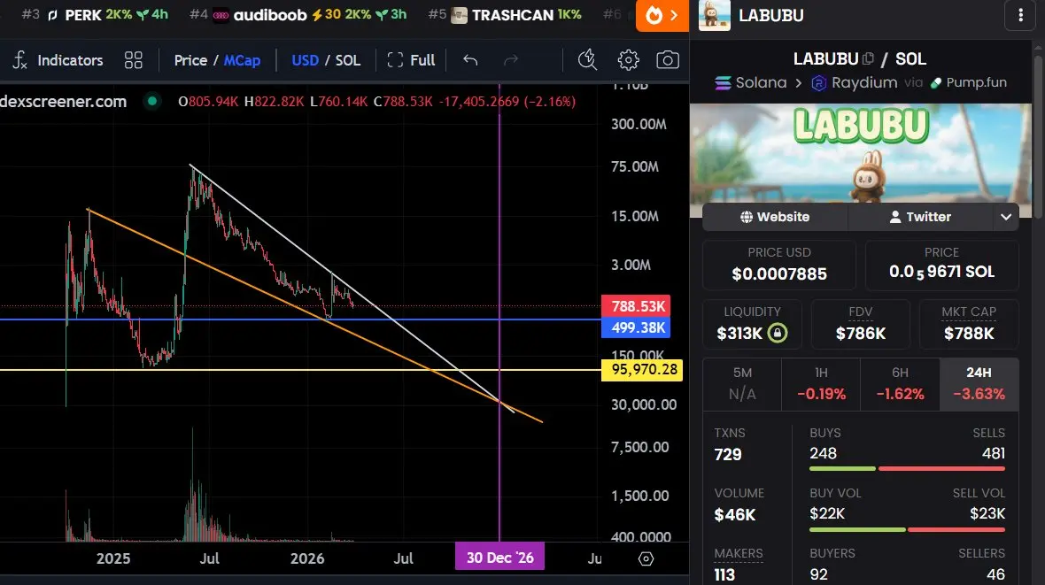
Task: Click the buys vs sells ratio bar
Action: coord(907,468)
